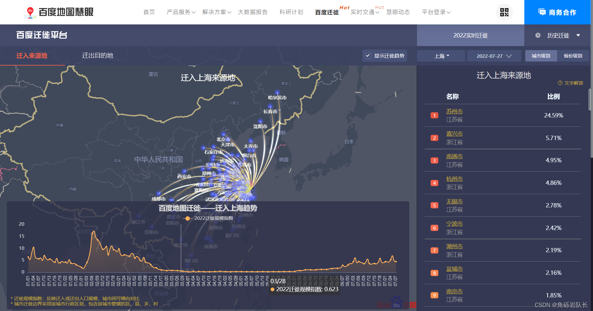This screenshot has height=311, width=593.
Task: Open the 2022-07-27 date picker
Action: point(494,56)
